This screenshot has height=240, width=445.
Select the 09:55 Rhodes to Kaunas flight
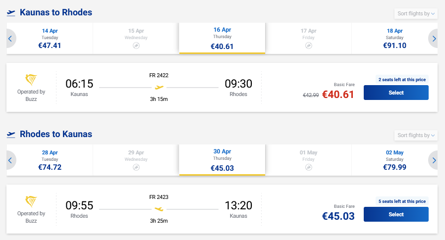395,214
